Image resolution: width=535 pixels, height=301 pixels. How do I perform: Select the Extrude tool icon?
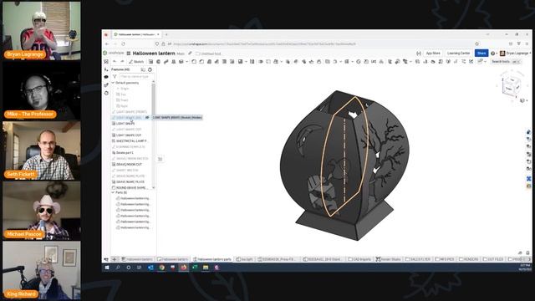tap(150, 62)
